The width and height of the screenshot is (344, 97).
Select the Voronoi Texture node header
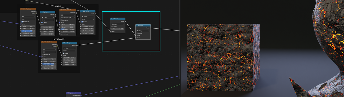tap(68, 10)
